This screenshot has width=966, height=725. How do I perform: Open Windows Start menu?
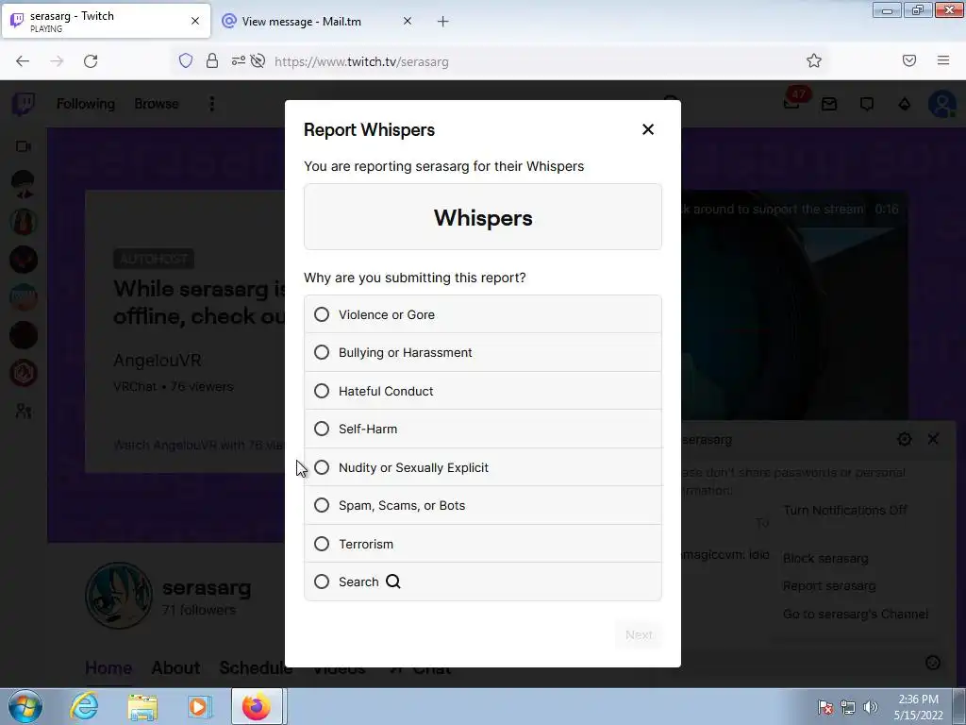click(25, 706)
